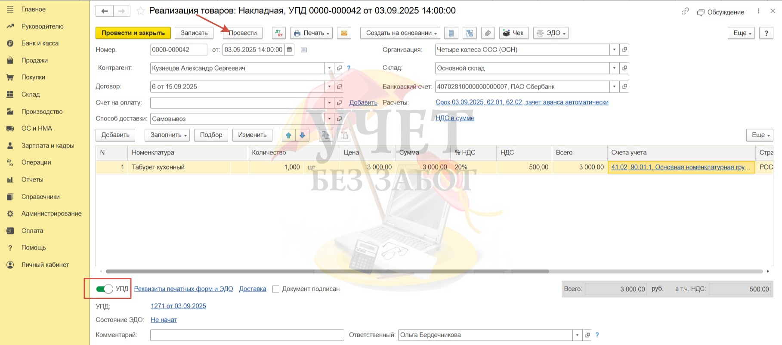Open Реквизиты печатных форм и ЭДО link
This screenshot has width=782, height=345.
tap(183, 289)
